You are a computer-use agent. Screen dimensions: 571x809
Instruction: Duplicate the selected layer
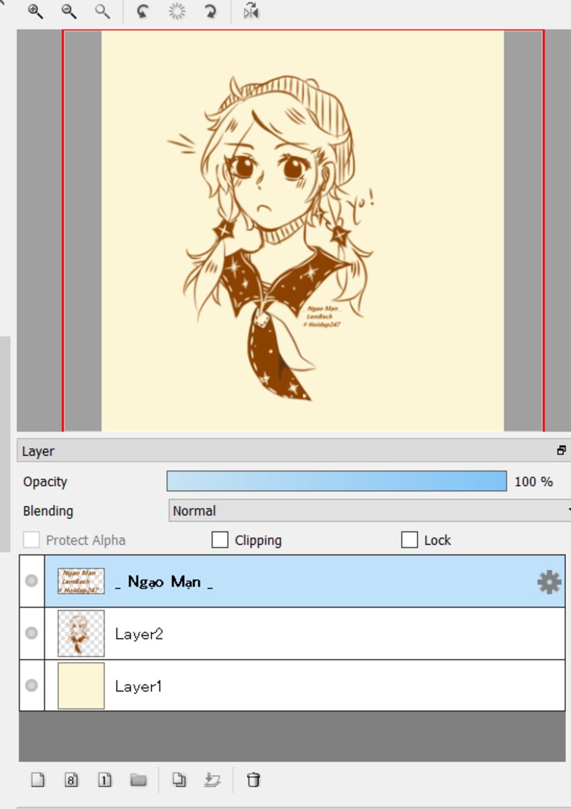179,779
